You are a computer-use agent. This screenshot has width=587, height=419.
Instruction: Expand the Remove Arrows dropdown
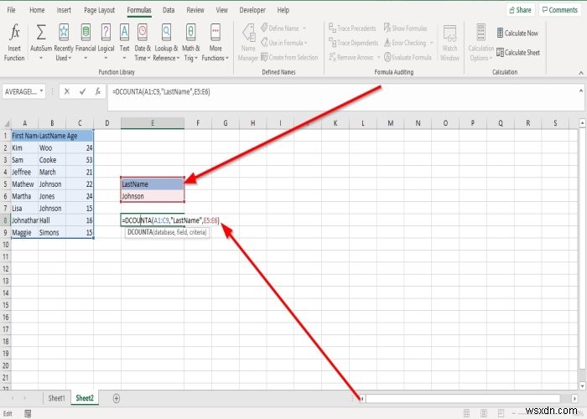[378, 57]
